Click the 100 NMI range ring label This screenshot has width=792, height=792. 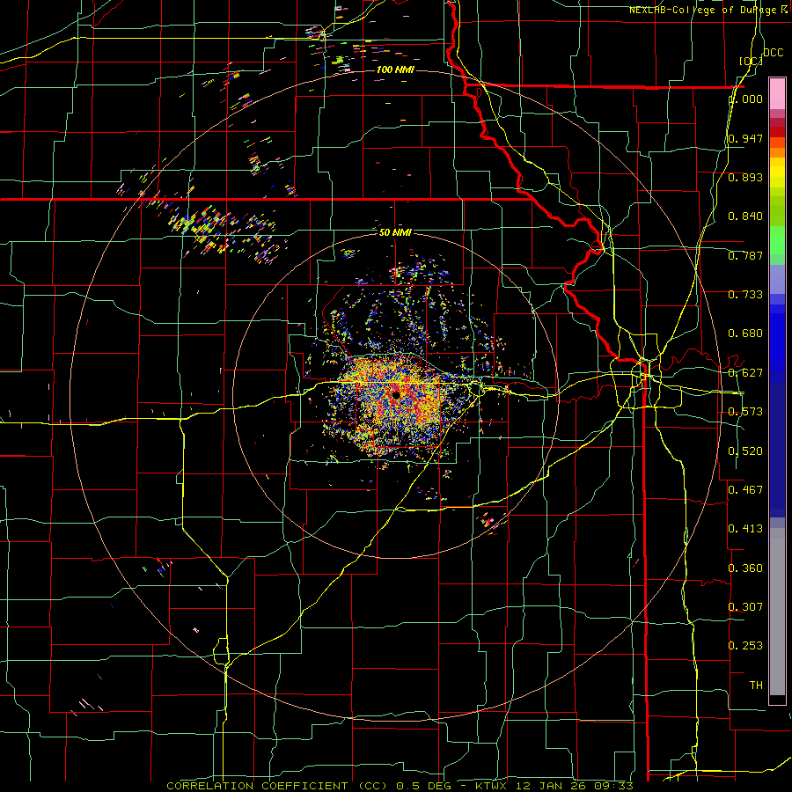point(395,70)
